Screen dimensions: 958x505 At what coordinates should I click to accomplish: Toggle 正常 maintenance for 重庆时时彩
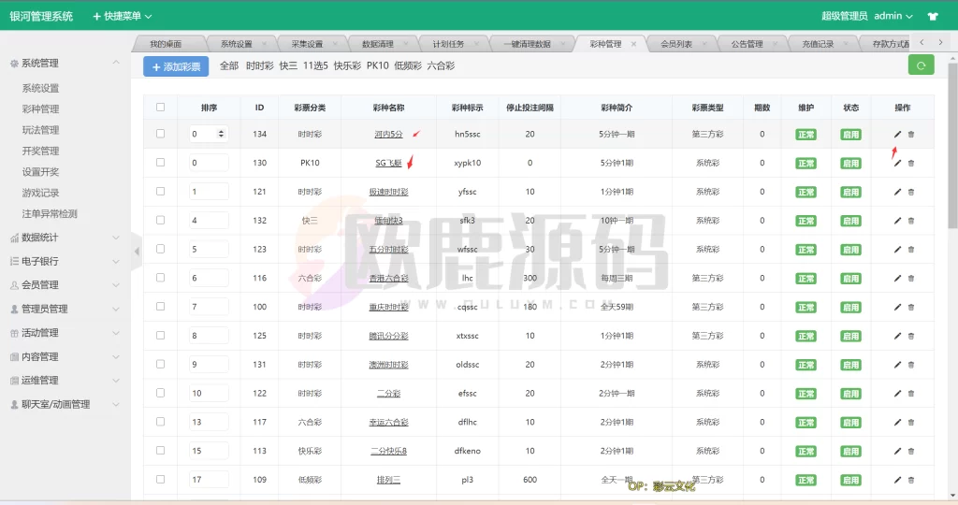pos(806,307)
